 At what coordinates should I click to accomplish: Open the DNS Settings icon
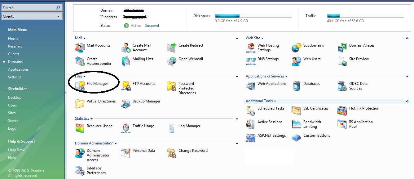point(251,61)
